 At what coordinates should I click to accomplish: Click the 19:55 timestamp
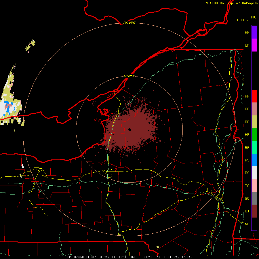[x=188, y=257]
